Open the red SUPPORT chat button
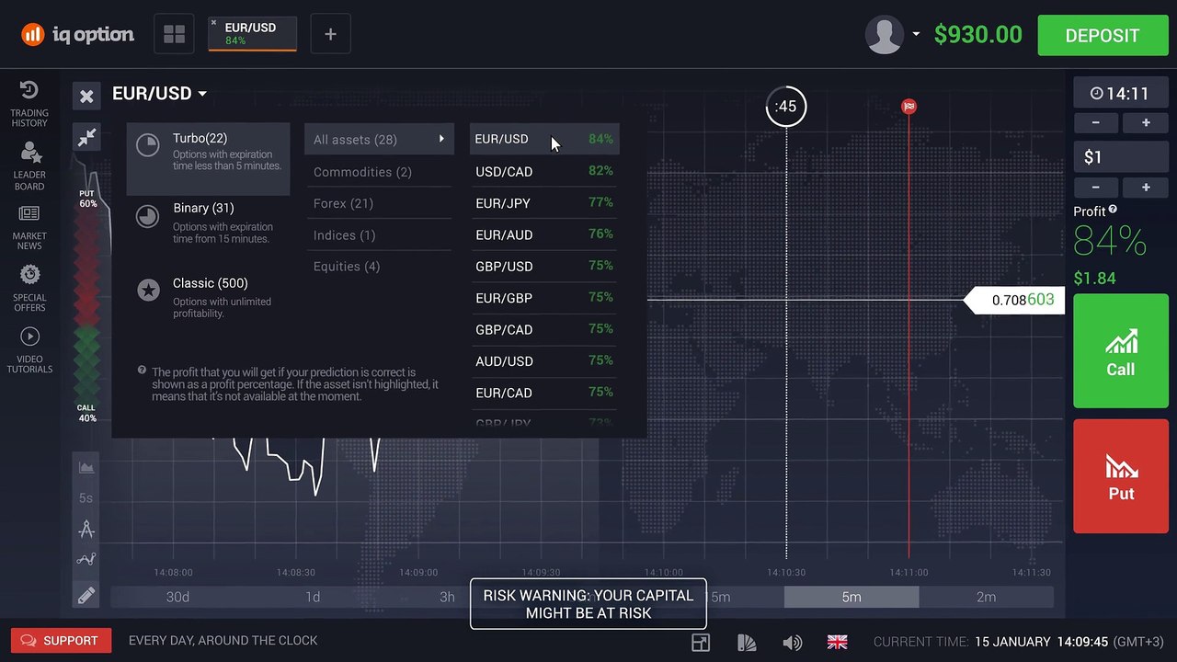 click(x=61, y=641)
